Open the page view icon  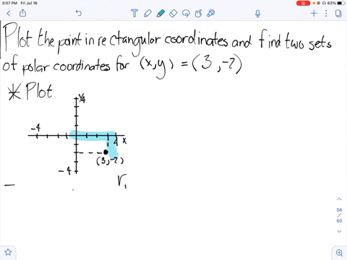[x=338, y=13]
